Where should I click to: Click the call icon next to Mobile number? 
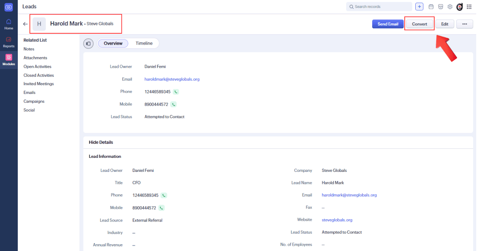pyautogui.click(x=174, y=104)
